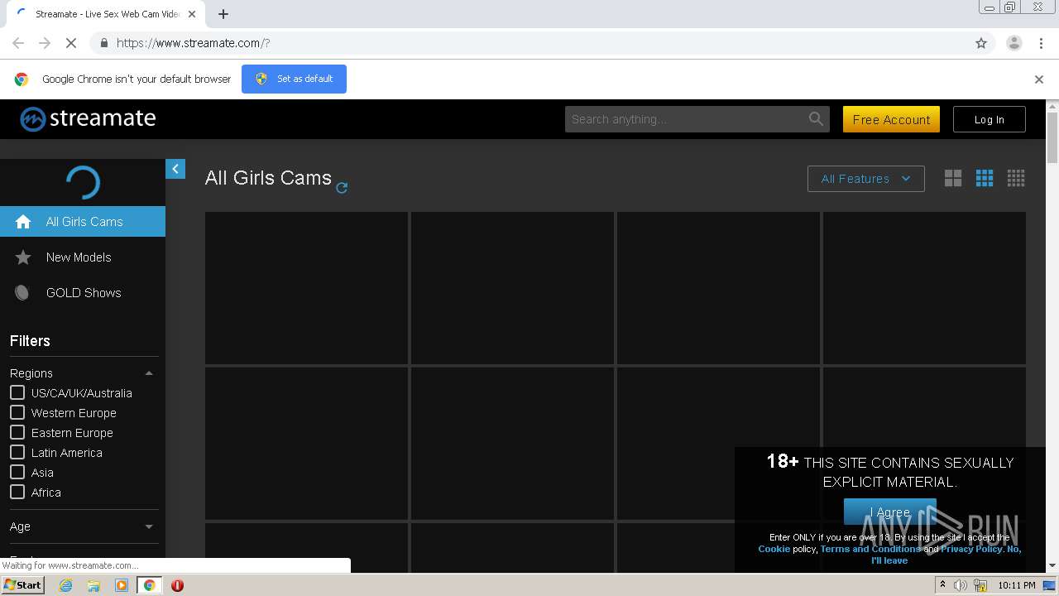Check the Asia region filter
This screenshot has width=1059, height=596.
coord(17,472)
